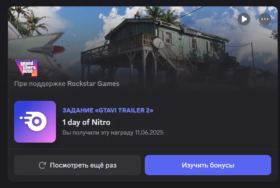The width and height of the screenshot is (280, 188).
Task: Open Изучить бонусы to explore perks
Action: [x=208, y=165]
